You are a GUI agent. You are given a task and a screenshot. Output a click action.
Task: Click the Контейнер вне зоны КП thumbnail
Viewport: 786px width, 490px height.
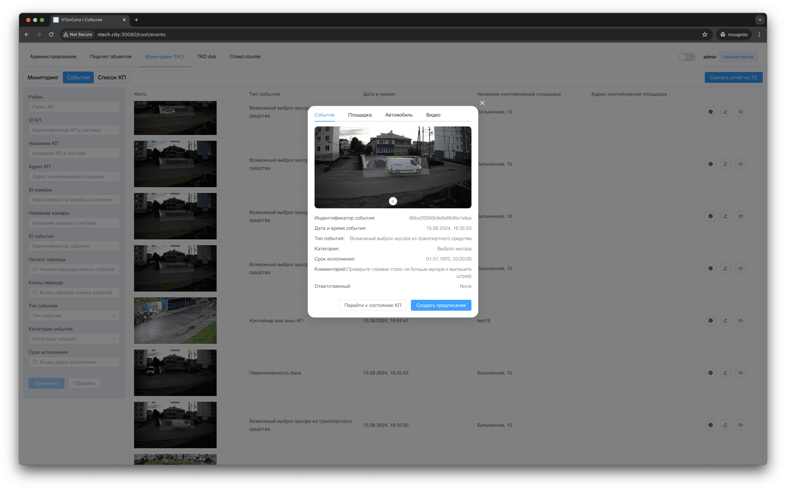tap(175, 321)
